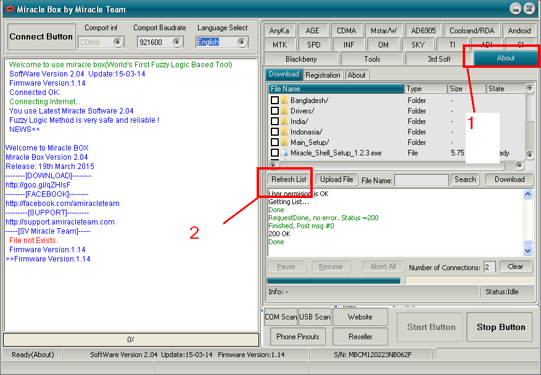This screenshot has height=375, width=541.
Task: Switch to the SKY tab
Action: 418,45
